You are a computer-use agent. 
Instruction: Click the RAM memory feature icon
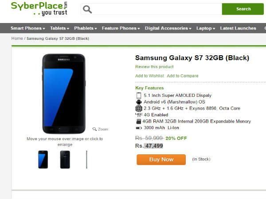pos(138,121)
